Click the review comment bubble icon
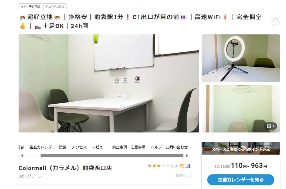 click(182, 166)
